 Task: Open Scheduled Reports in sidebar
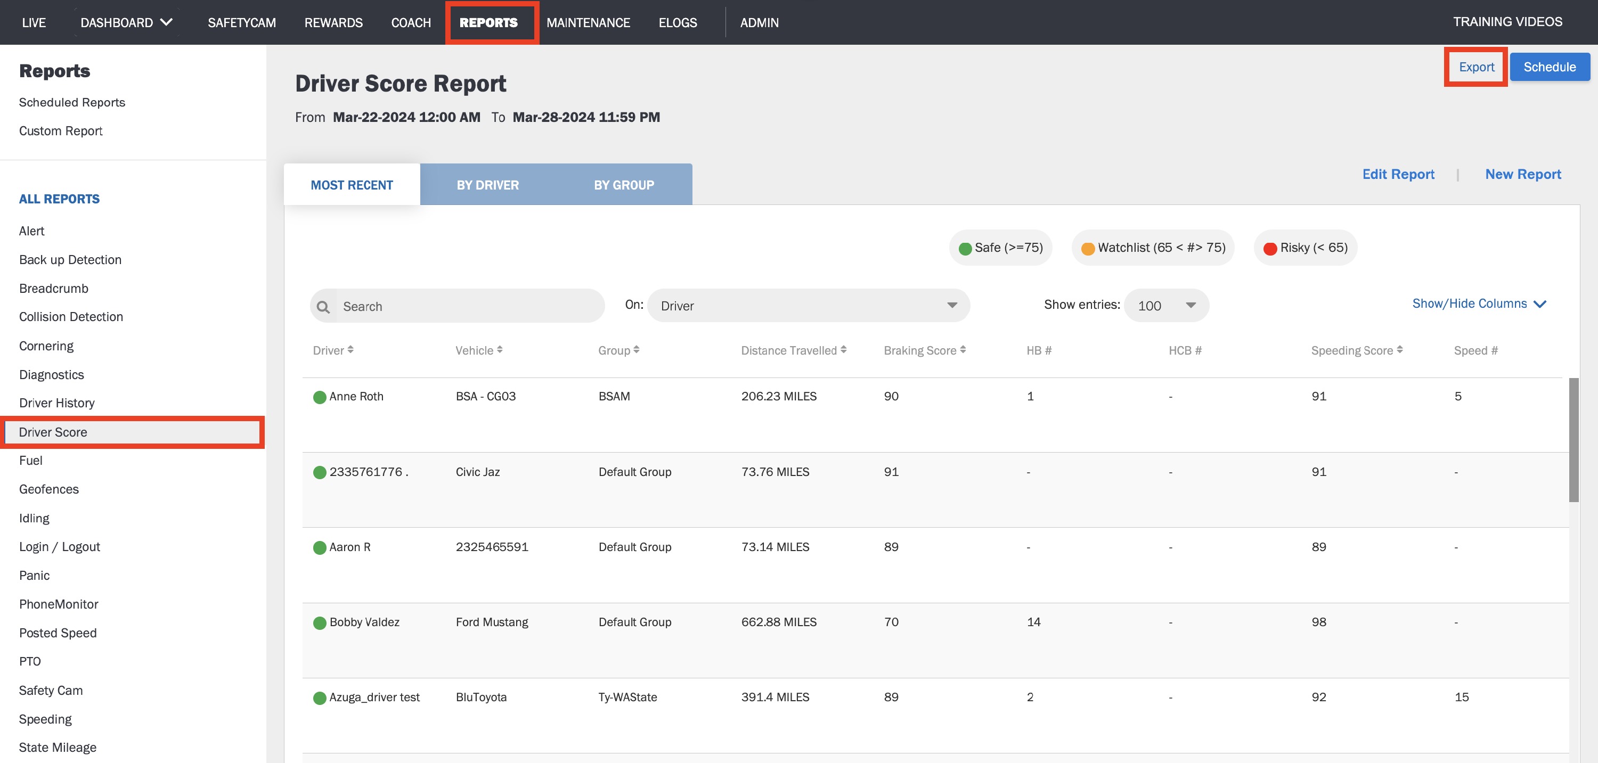click(x=72, y=102)
